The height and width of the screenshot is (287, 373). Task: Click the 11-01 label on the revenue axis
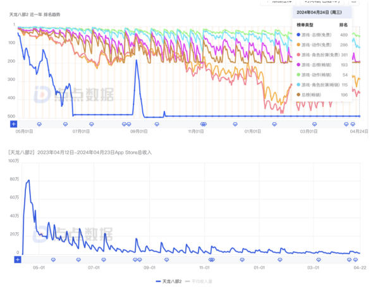pos(204,267)
